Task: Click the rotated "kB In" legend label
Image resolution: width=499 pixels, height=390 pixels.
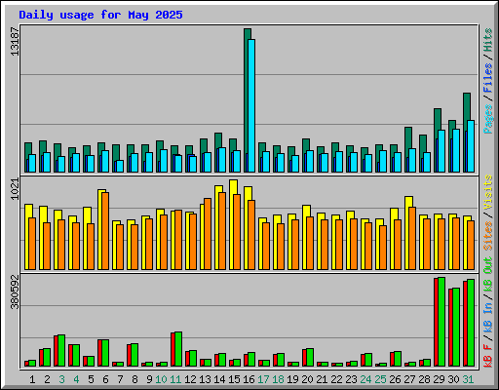Action: (488, 317)
